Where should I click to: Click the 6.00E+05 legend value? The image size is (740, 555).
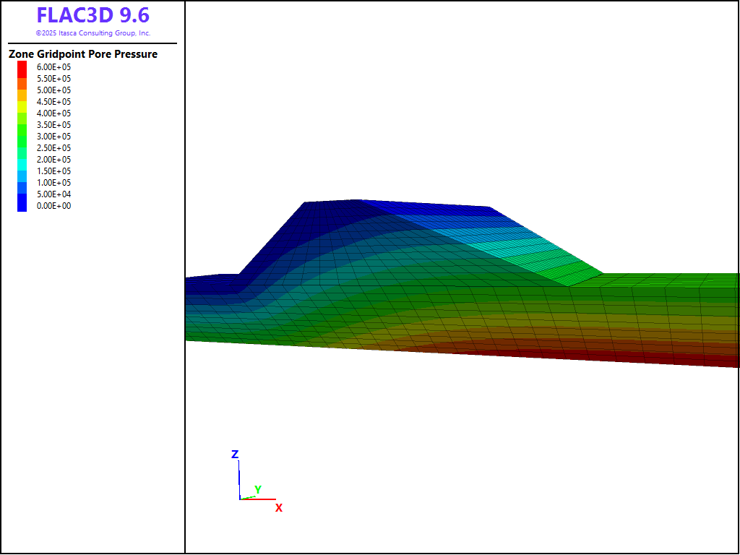pos(53,67)
